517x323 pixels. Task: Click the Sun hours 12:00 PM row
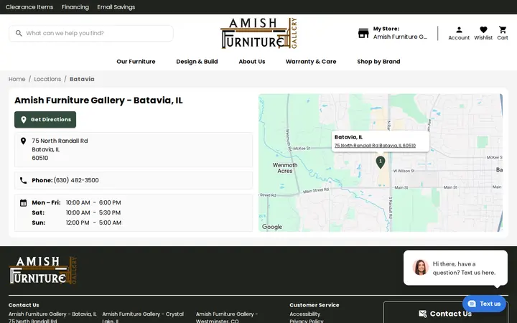(x=77, y=223)
